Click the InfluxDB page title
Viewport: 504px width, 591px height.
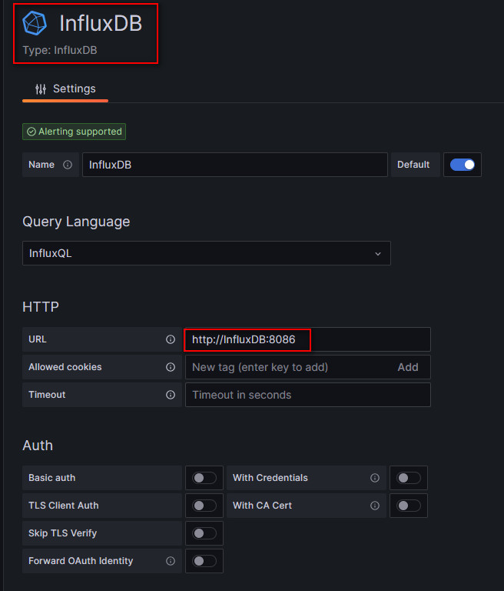(x=101, y=23)
